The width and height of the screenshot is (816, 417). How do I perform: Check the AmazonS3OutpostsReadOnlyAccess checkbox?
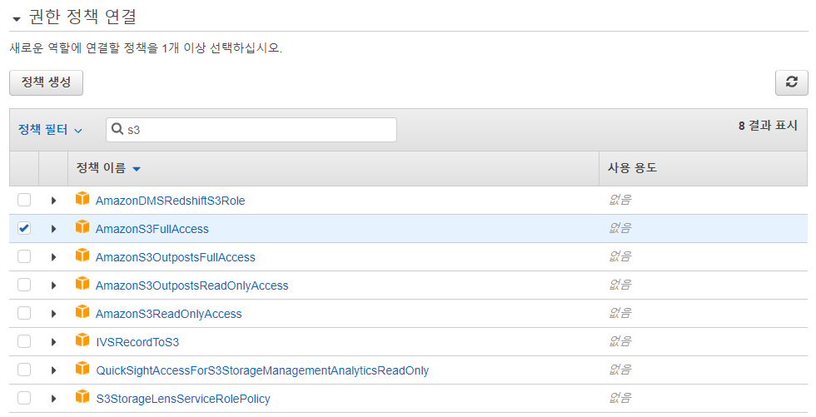click(24, 285)
